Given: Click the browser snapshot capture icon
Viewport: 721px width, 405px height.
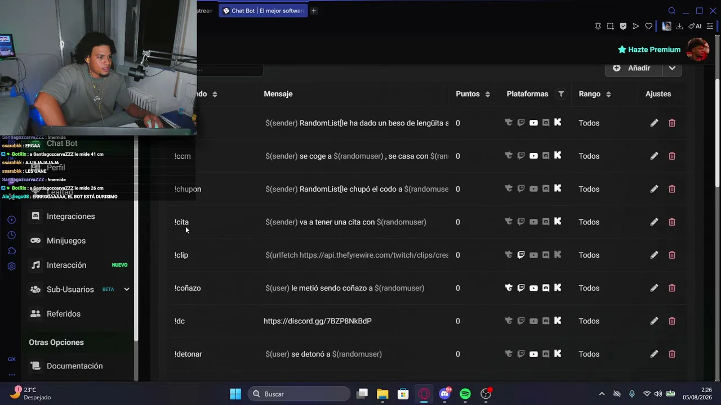Looking at the screenshot, I should point(611,26).
